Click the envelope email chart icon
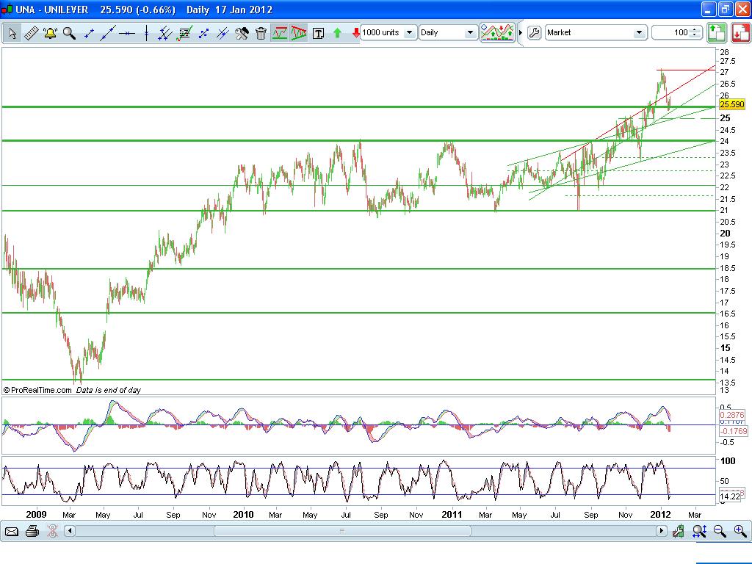The image size is (752, 564). point(12,532)
